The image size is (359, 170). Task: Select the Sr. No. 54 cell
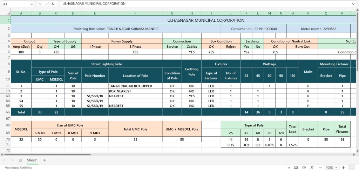pos(21,101)
